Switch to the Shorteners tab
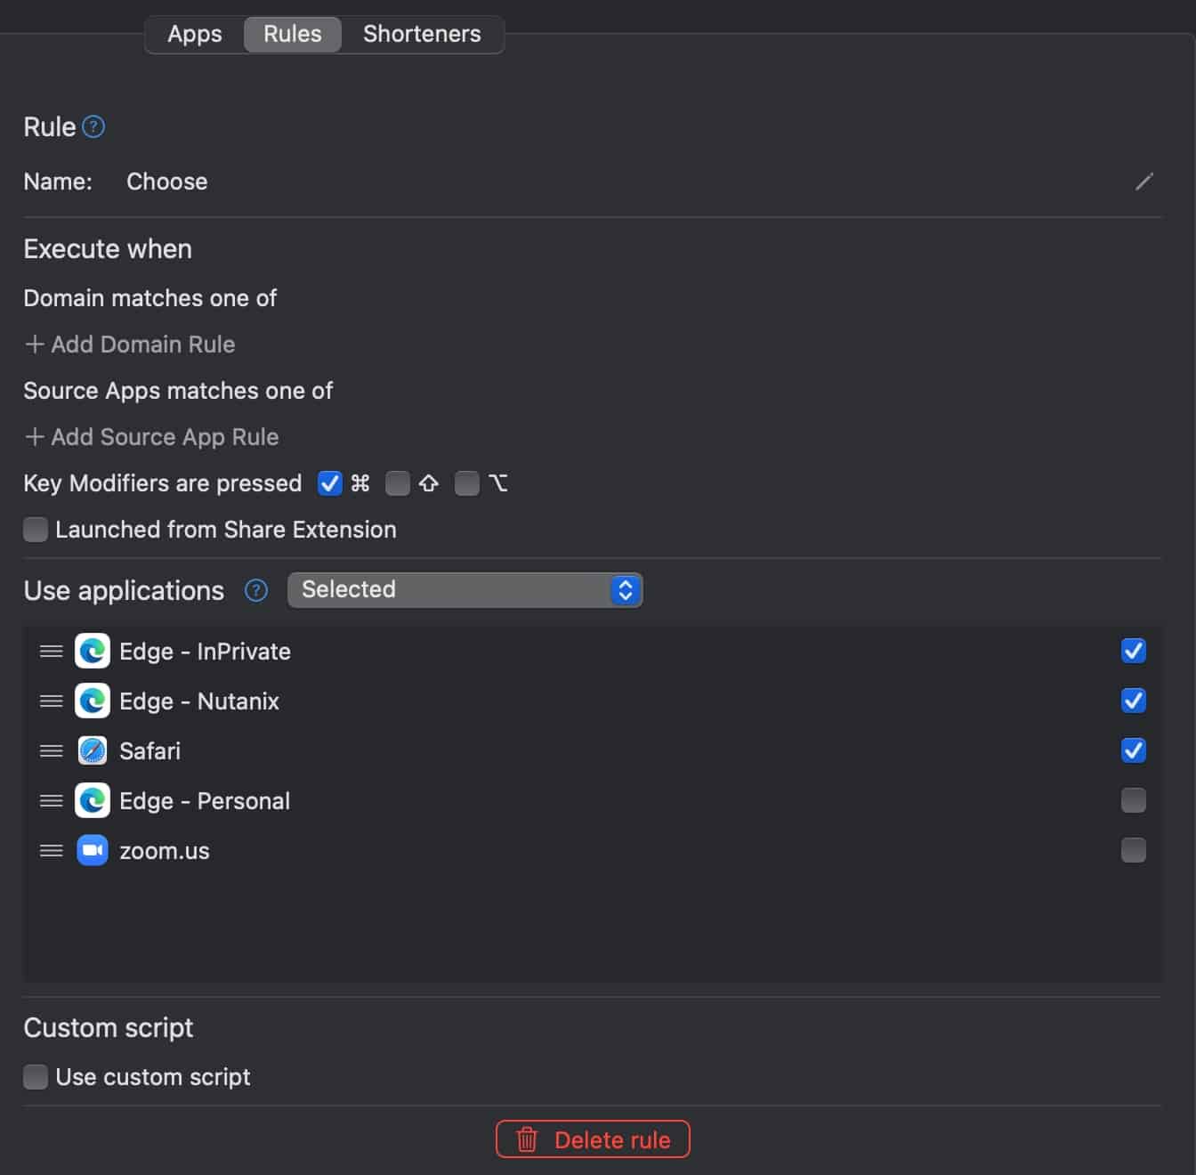This screenshot has height=1175, width=1196. click(422, 34)
